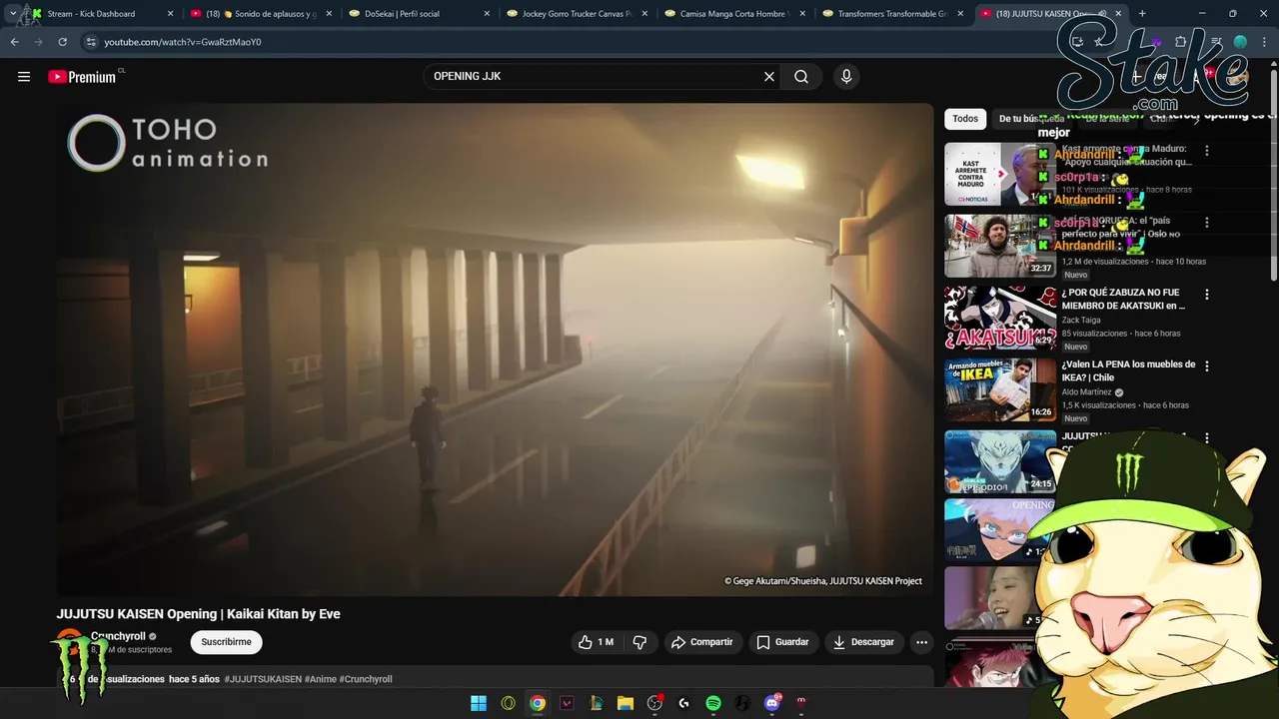Open ¿POR QUÉ ZABUZA NO FUE title

pos(1123,299)
